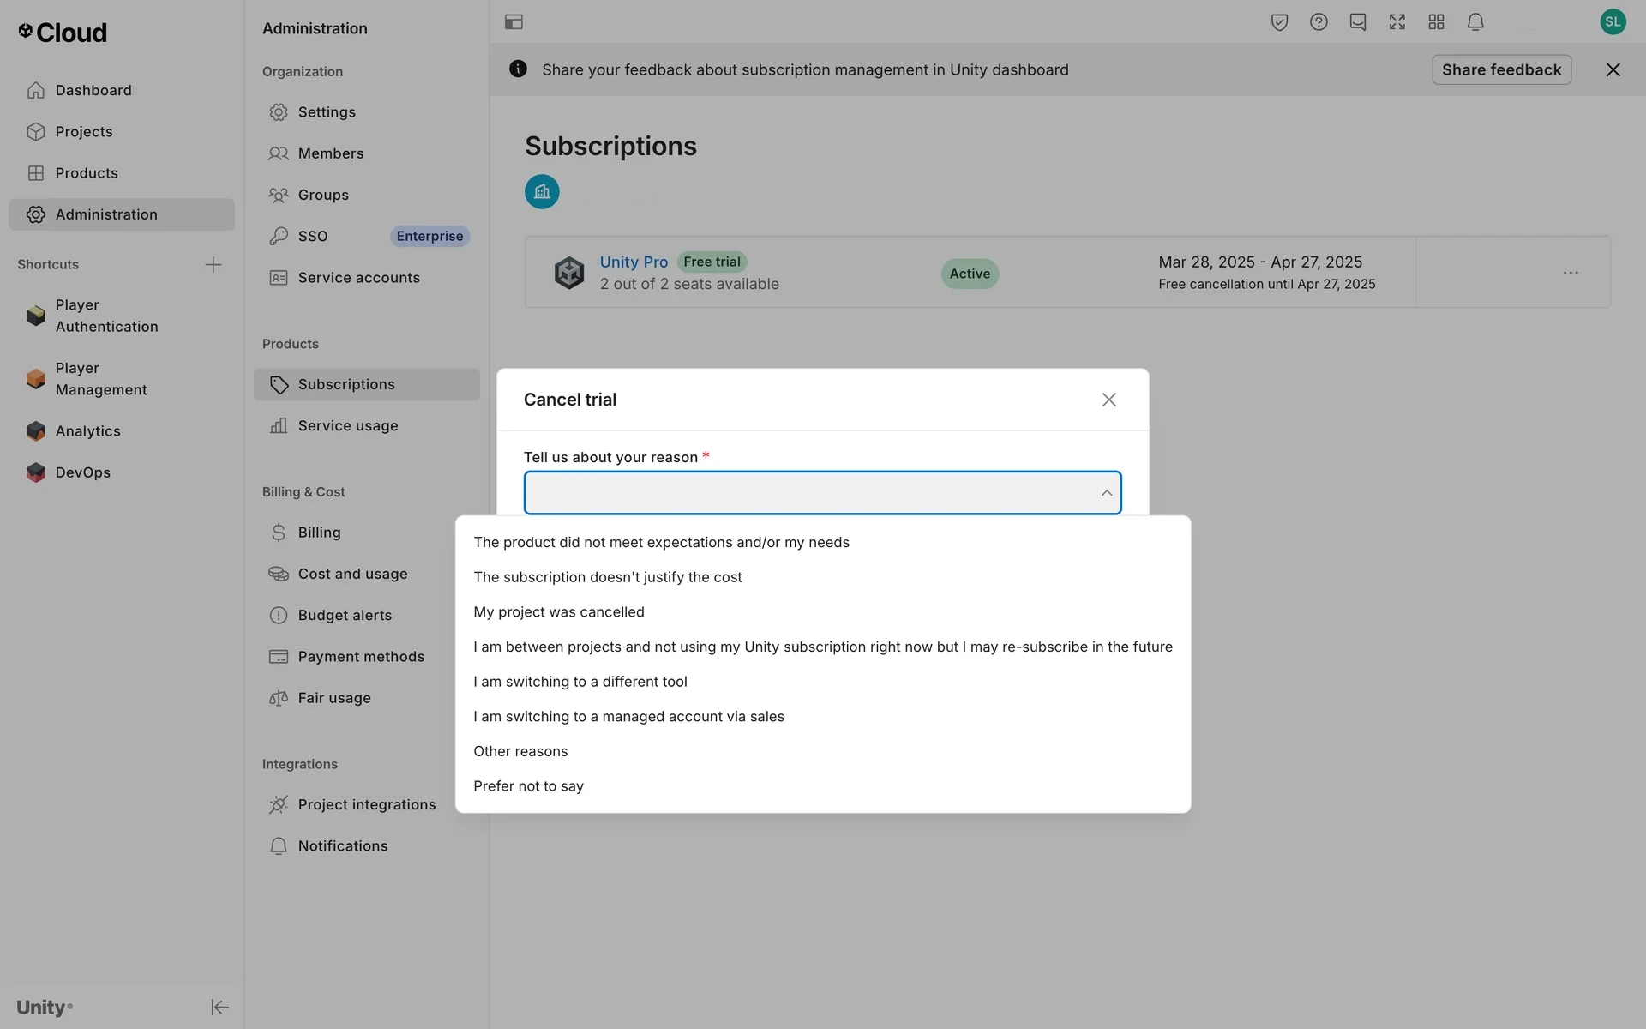Click the Active status badge

tap(970, 274)
